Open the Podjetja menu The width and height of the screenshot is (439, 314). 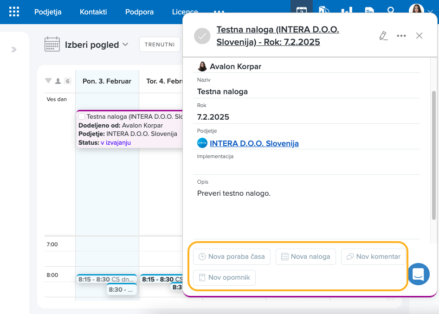click(x=48, y=12)
